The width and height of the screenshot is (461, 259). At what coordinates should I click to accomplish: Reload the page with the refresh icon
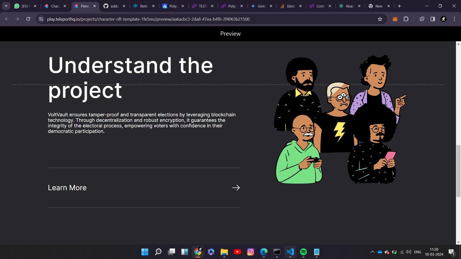click(28, 19)
